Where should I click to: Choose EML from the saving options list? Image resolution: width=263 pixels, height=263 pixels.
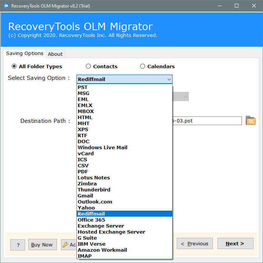pyautogui.click(x=124, y=99)
